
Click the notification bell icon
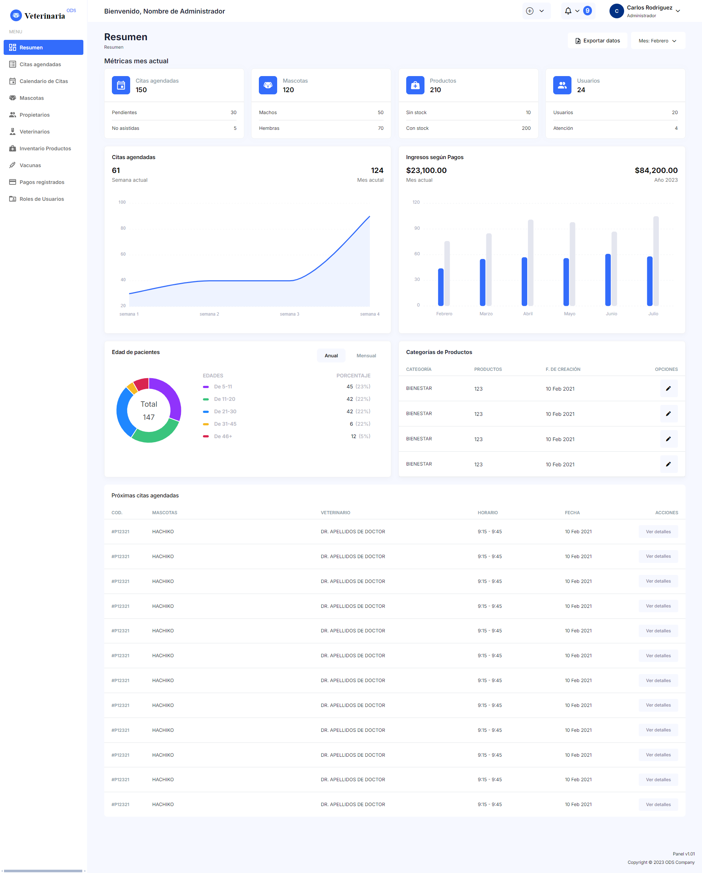(568, 11)
